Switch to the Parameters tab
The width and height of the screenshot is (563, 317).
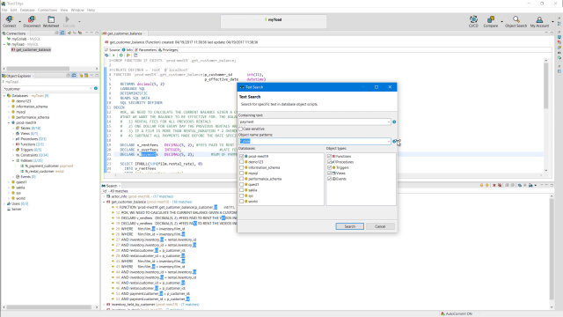click(x=145, y=50)
